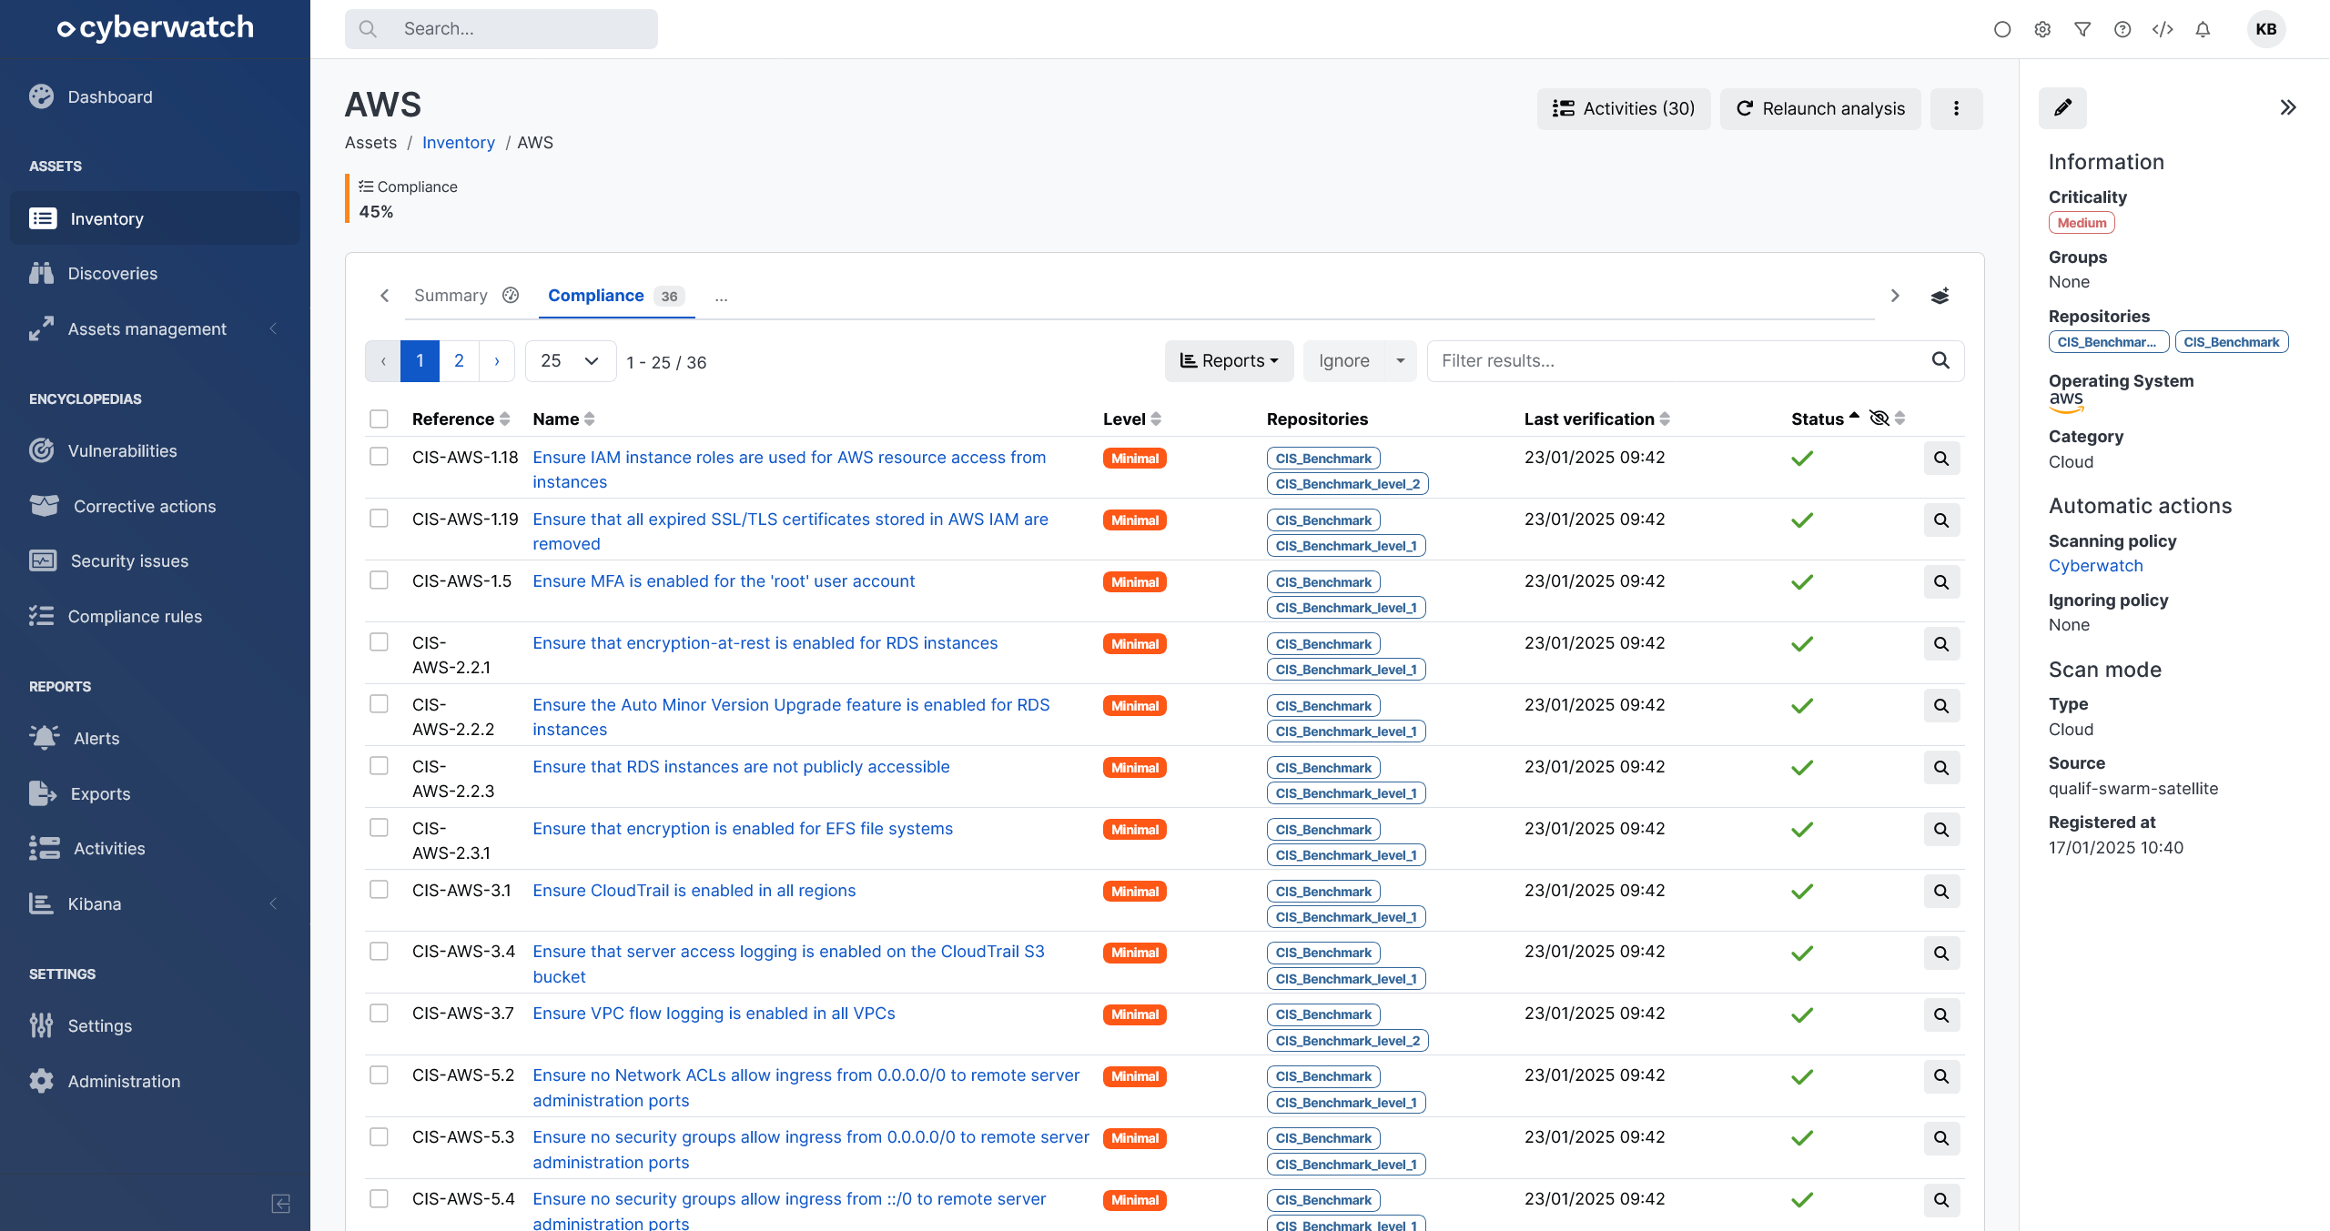Open Compliance rules in sidebar
The height and width of the screenshot is (1231, 2330).
coord(135,617)
